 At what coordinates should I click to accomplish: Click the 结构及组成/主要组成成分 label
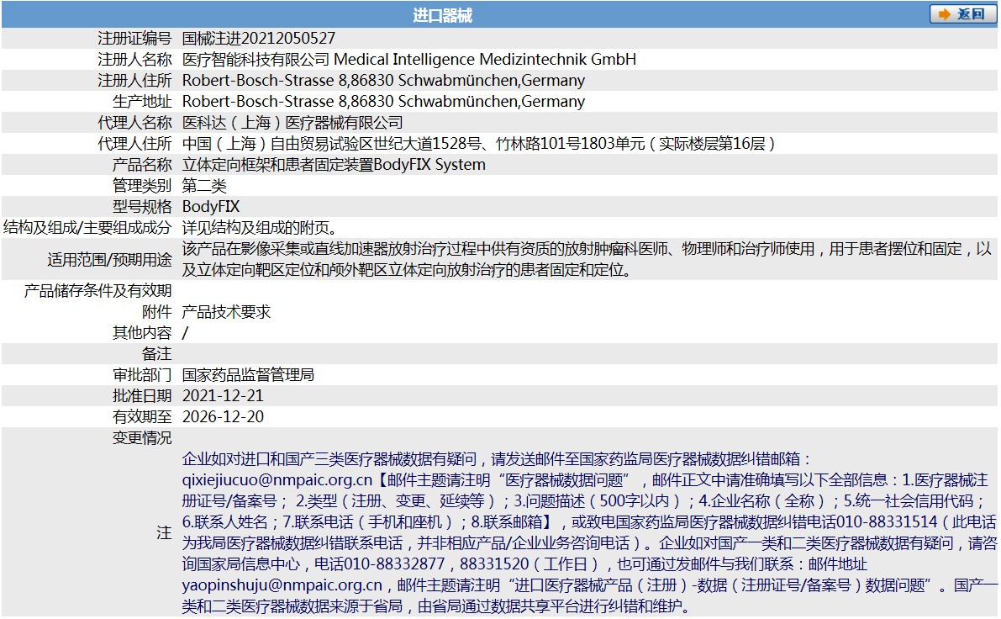pos(87,228)
